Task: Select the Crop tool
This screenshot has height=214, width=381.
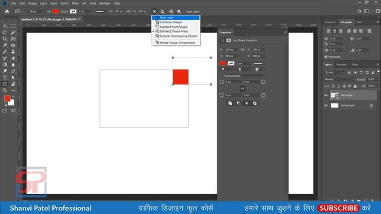Action: [5, 39]
